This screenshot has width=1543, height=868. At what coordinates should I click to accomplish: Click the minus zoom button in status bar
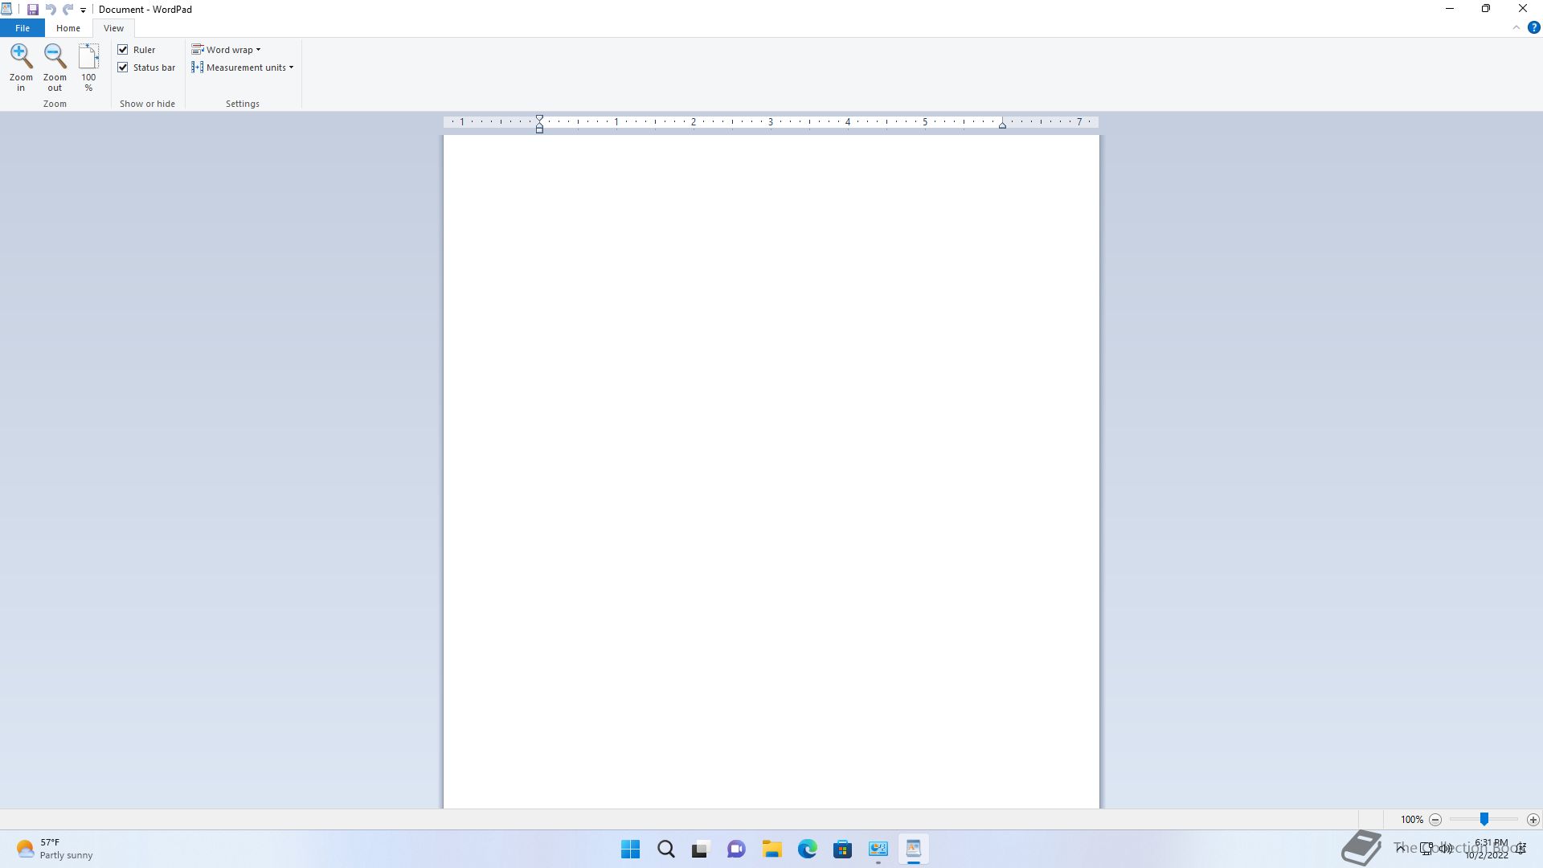pyautogui.click(x=1435, y=820)
